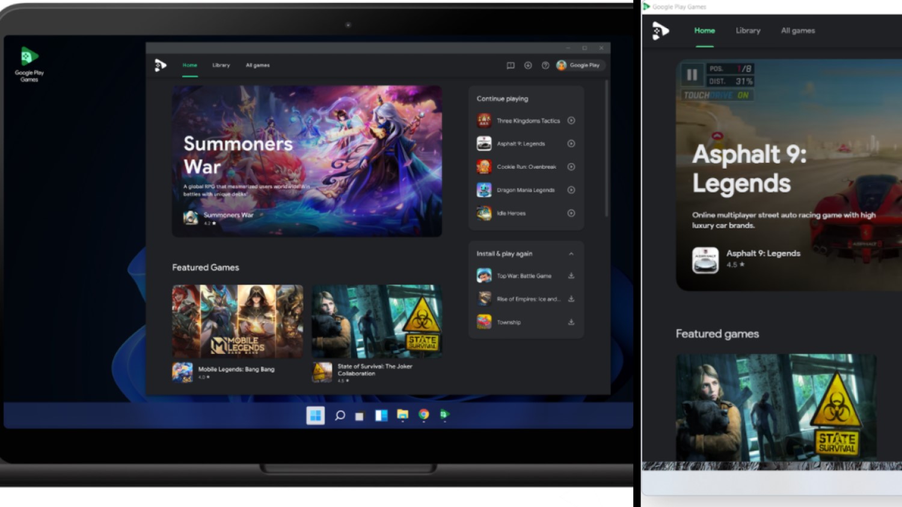
Task: Click the Township game icon
Action: 484,322
